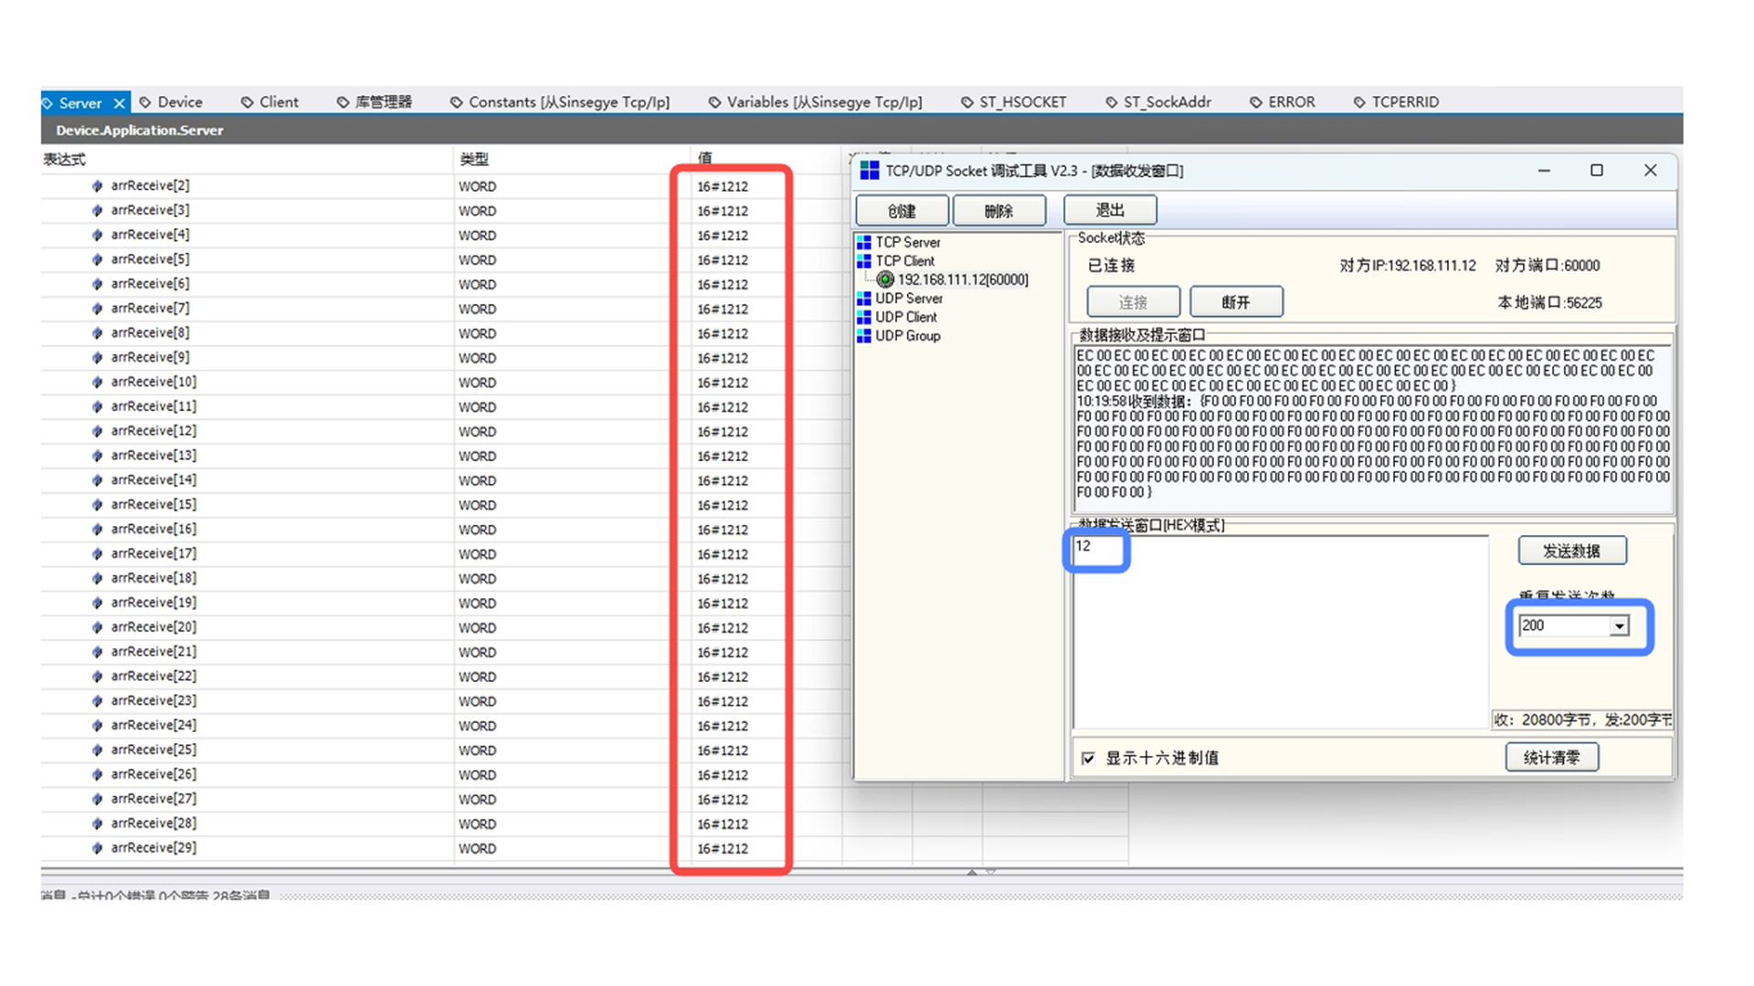This screenshot has height=986, width=1754.
Task: Click the TCP Server tree icon
Action: pos(863,242)
